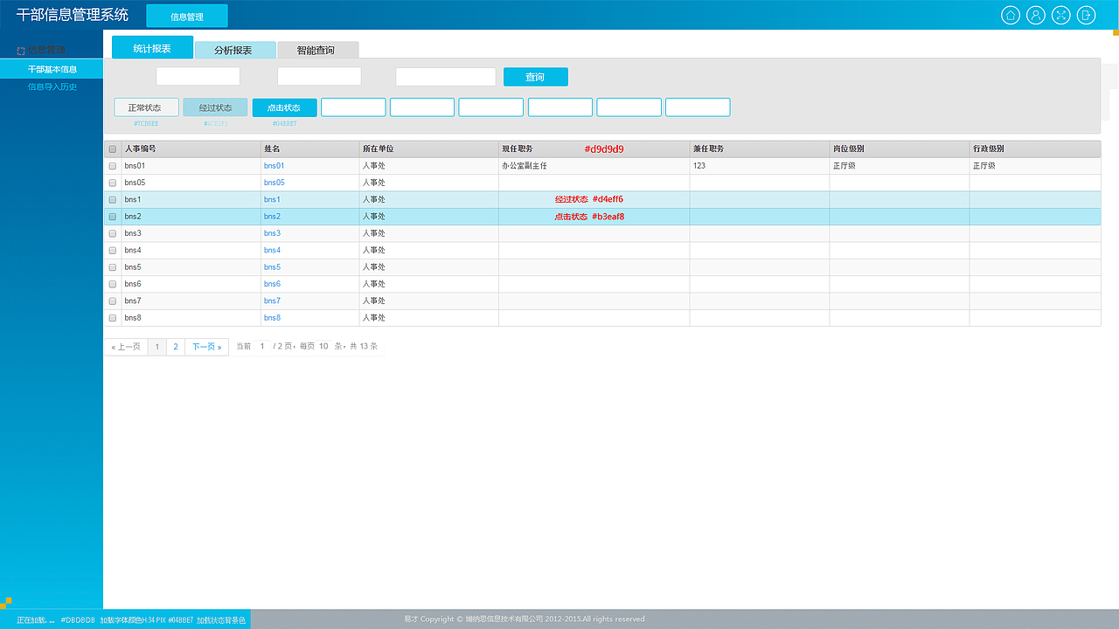Open the user profile icon
Viewport: 1119px width, 629px height.
1036,15
